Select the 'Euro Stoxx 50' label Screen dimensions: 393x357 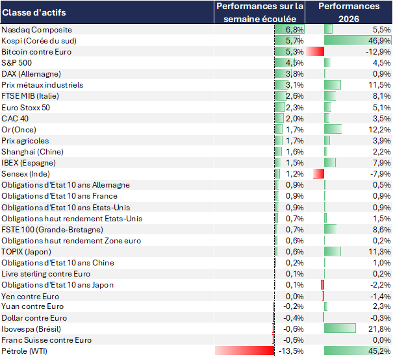tap(25, 108)
